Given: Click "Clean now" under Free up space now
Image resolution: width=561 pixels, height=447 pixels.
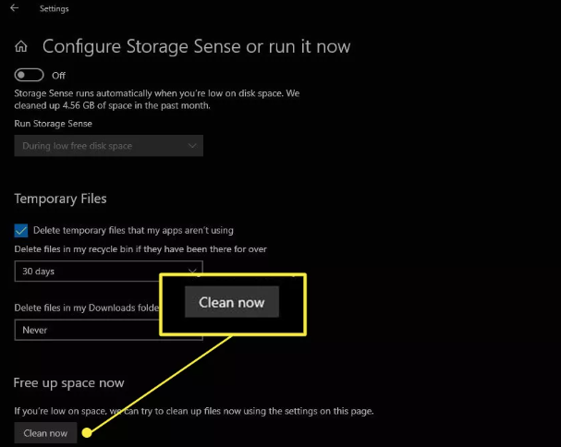Looking at the screenshot, I should (x=45, y=433).
